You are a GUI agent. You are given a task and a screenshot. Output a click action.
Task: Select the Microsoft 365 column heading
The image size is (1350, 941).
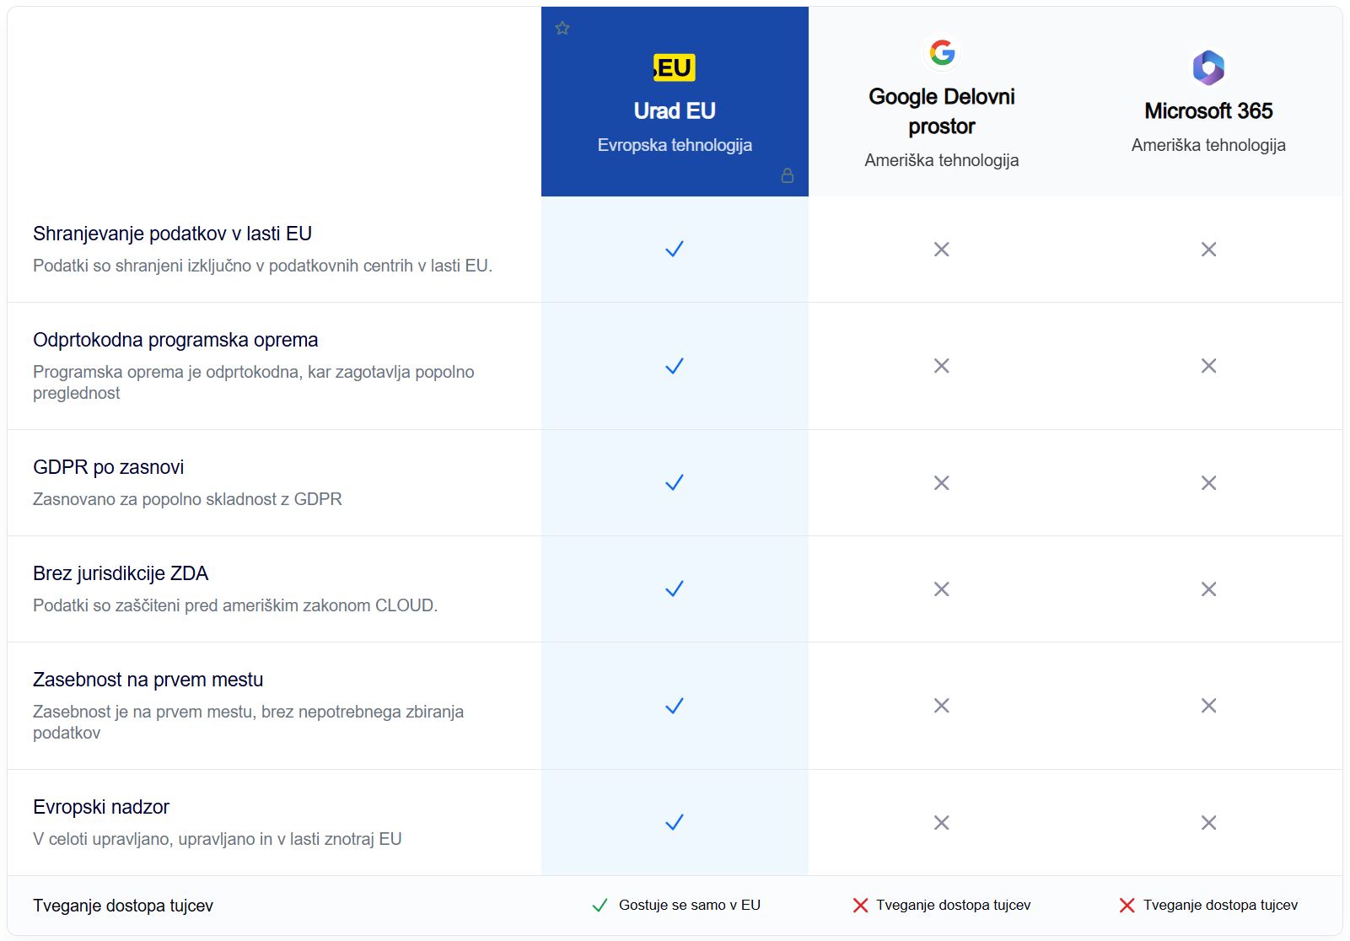1208,111
